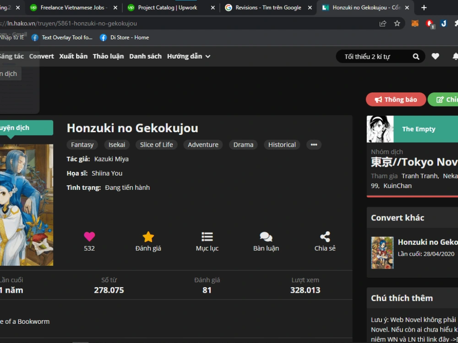458x343 pixels.
Task: Click the 328.013 view count
Action: (305, 290)
